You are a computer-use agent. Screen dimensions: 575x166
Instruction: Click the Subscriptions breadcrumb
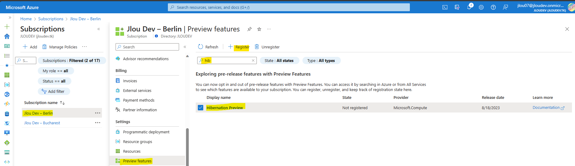pyautogui.click(x=51, y=19)
